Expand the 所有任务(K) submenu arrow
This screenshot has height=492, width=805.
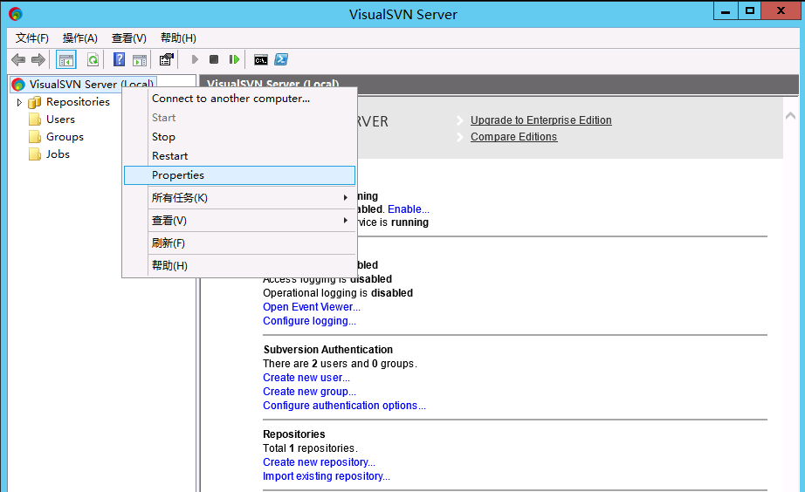click(x=346, y=197)
